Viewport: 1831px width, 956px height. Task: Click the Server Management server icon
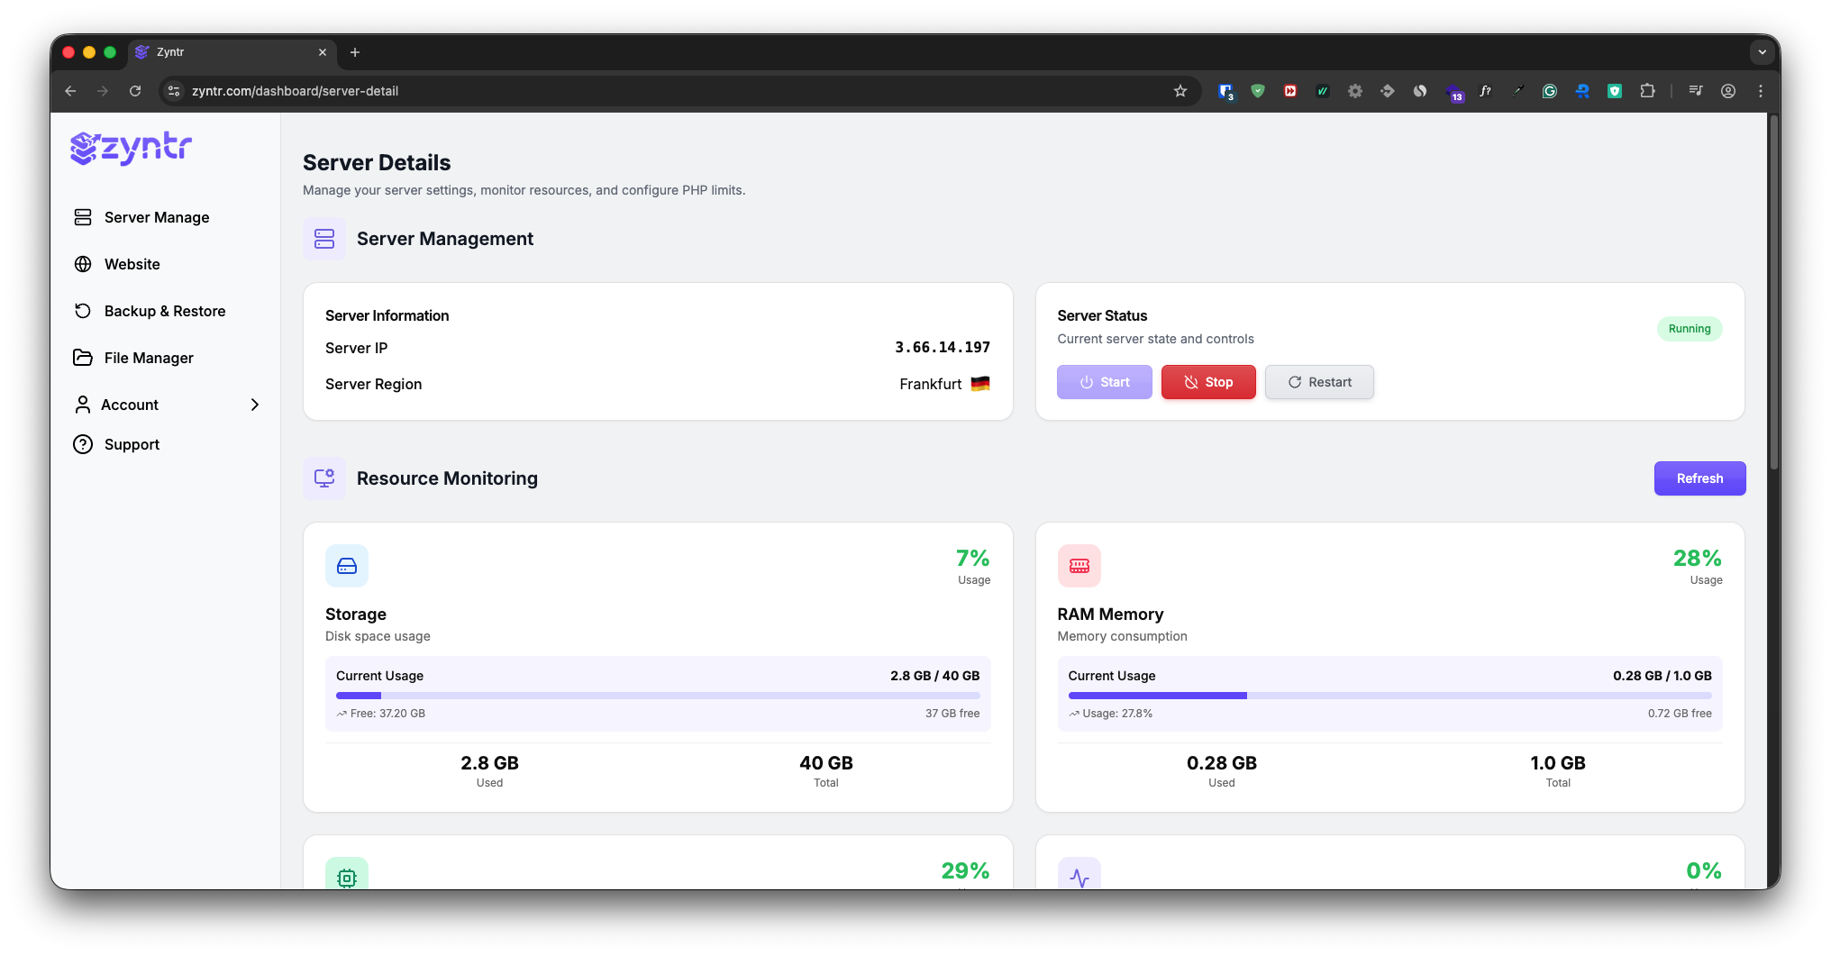coord(324,239)
